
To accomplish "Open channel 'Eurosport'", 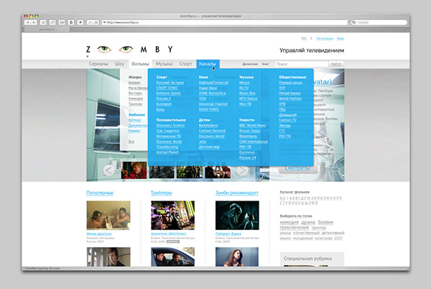I will click(164, 104).
